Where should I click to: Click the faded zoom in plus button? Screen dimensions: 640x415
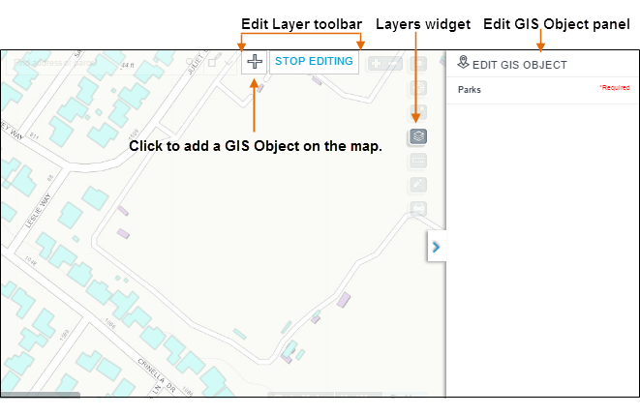375,64
